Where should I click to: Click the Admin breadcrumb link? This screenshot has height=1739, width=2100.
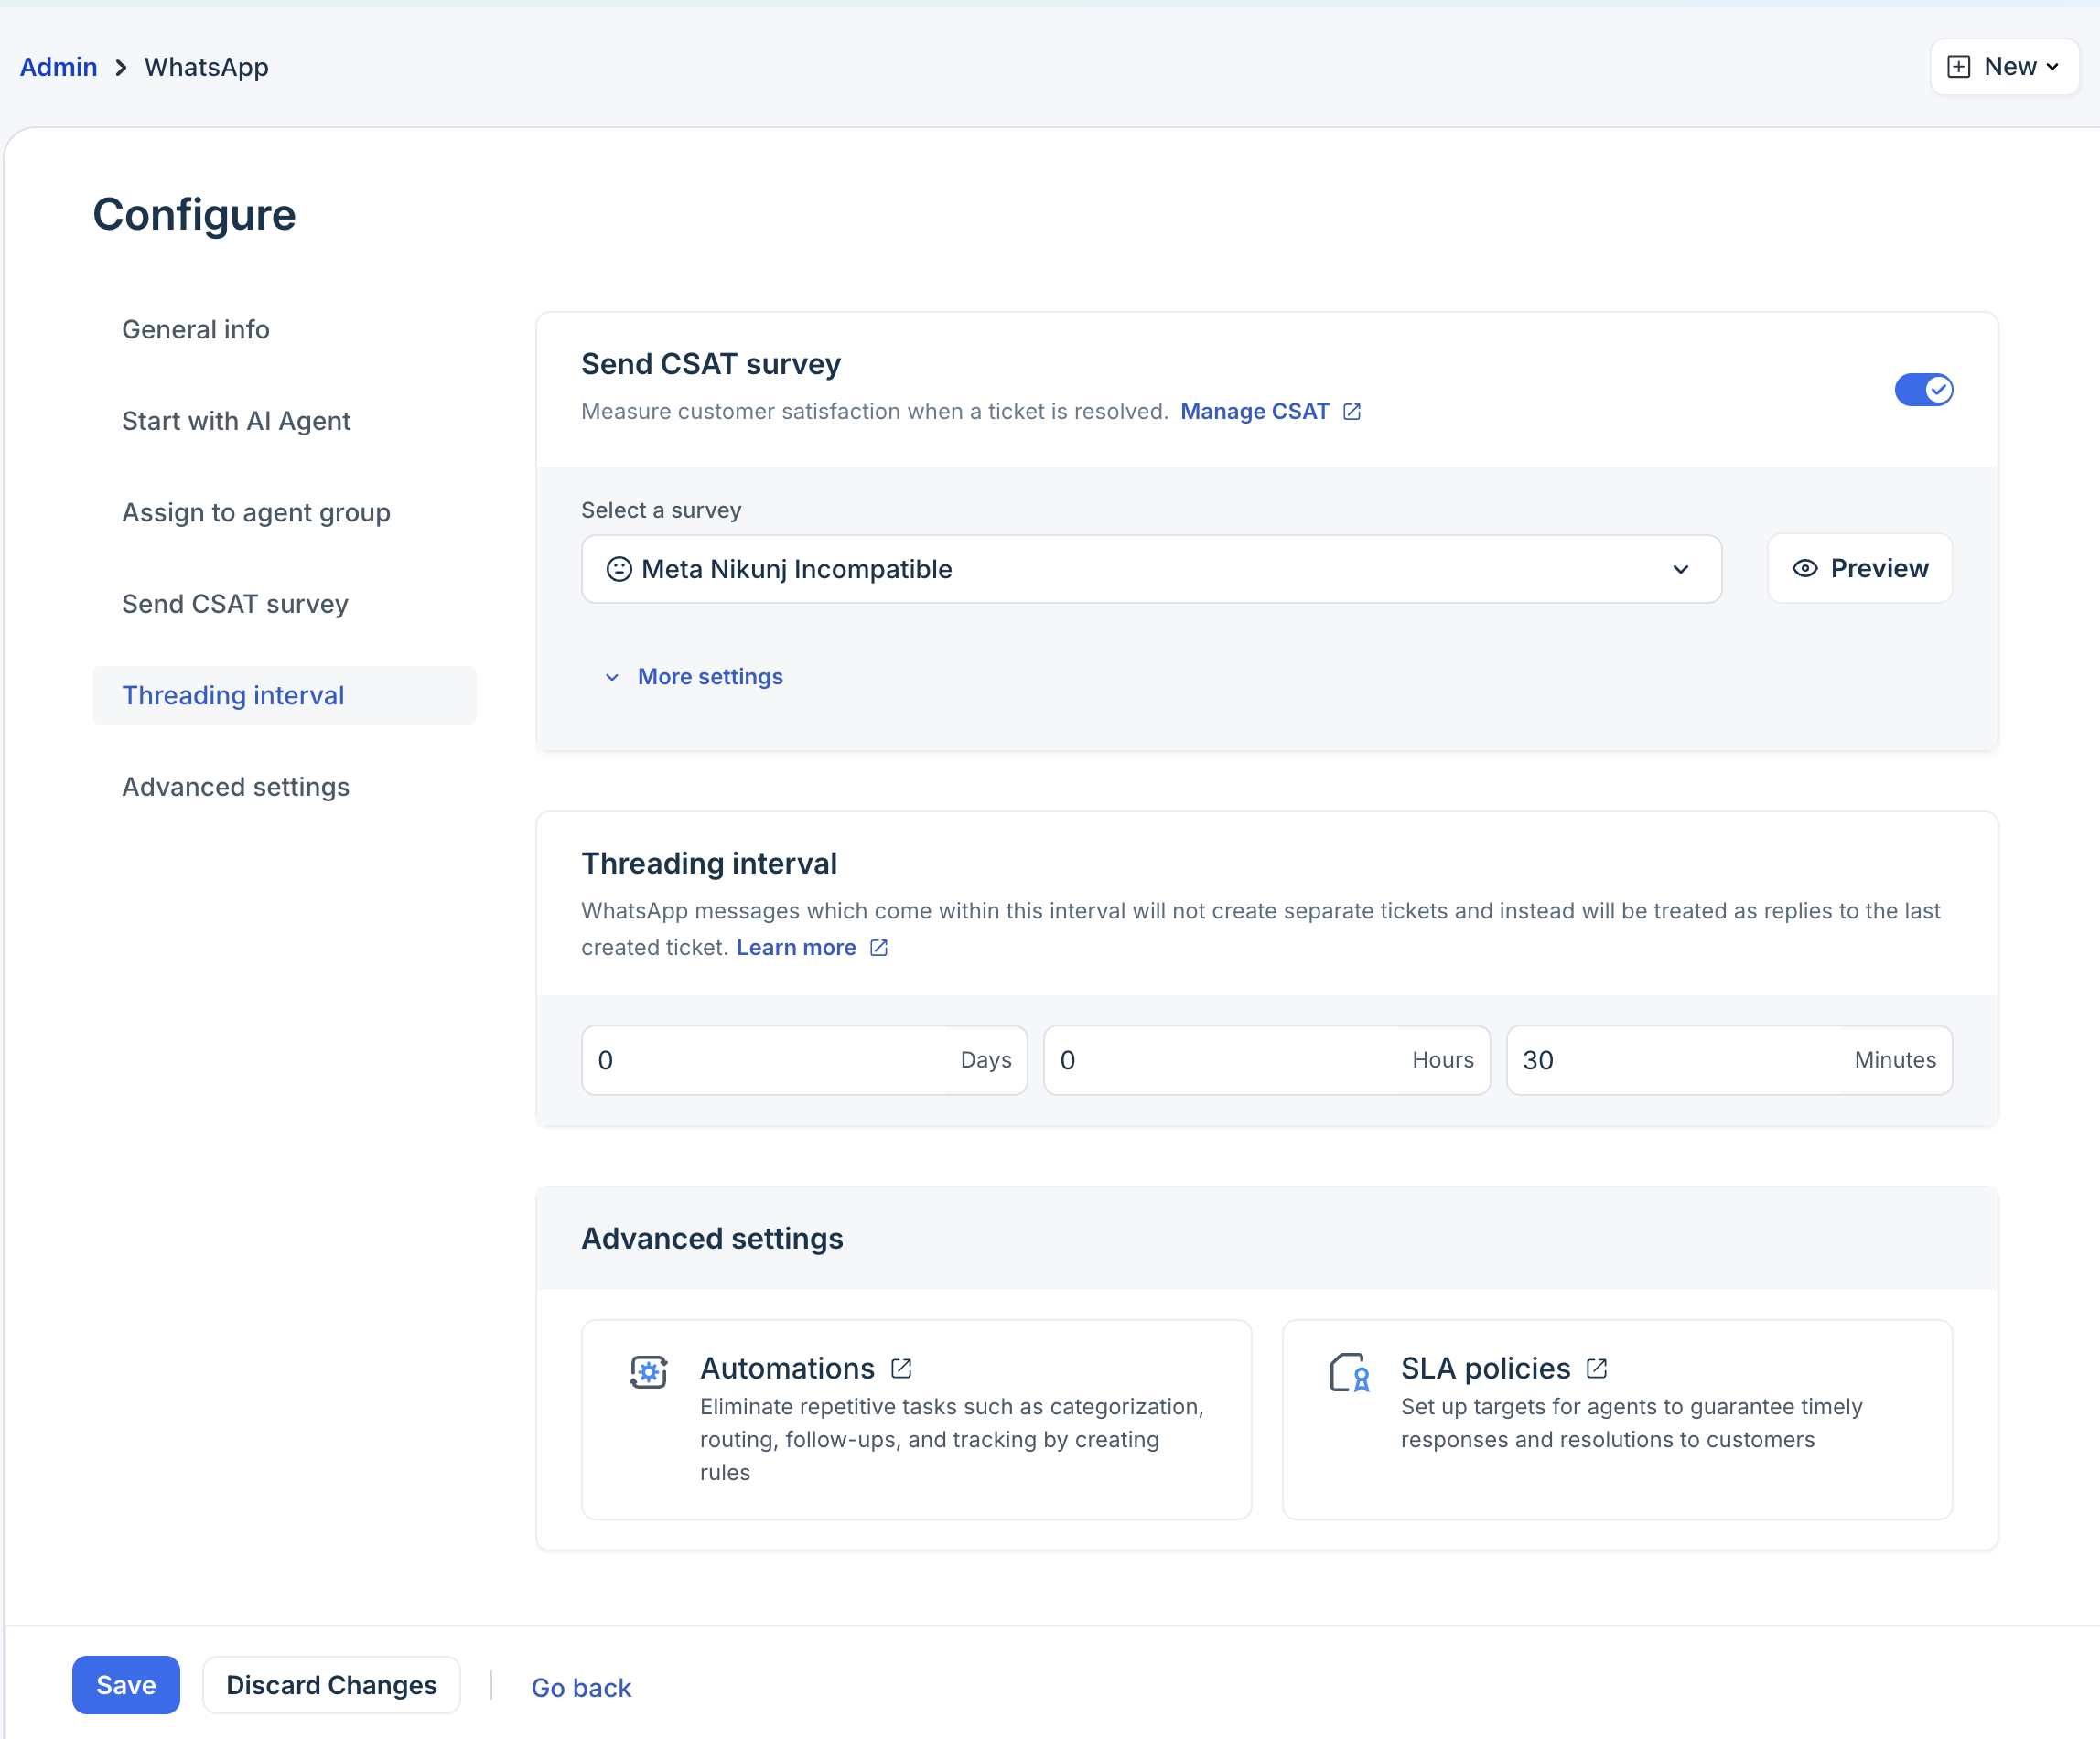point(58,67)
